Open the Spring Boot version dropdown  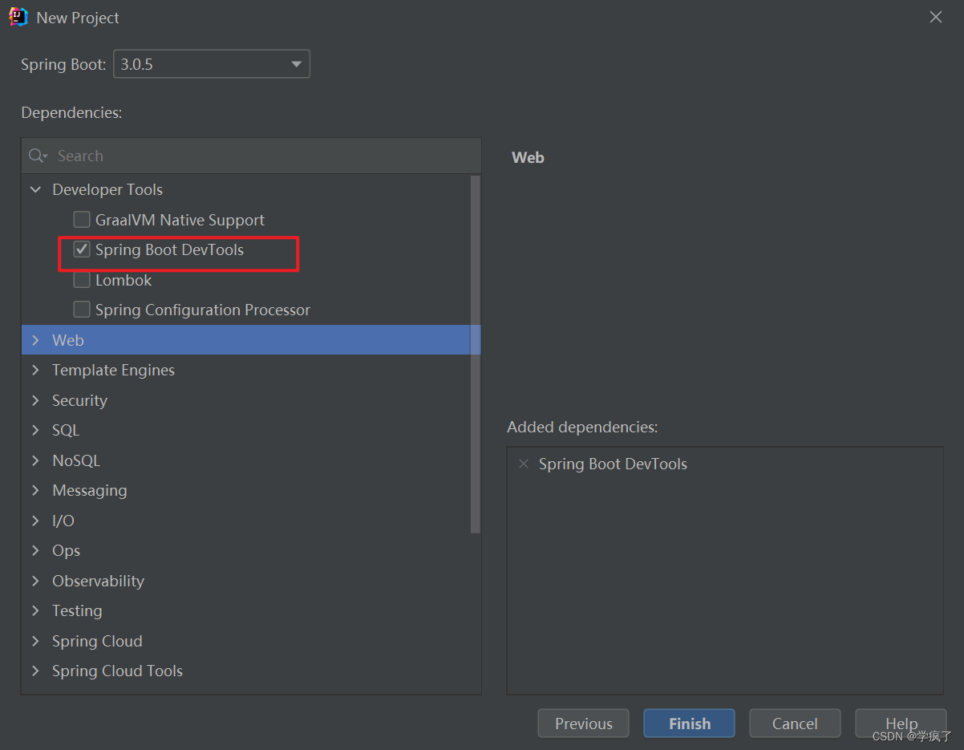pyautogui.click(x=212, y=64)
